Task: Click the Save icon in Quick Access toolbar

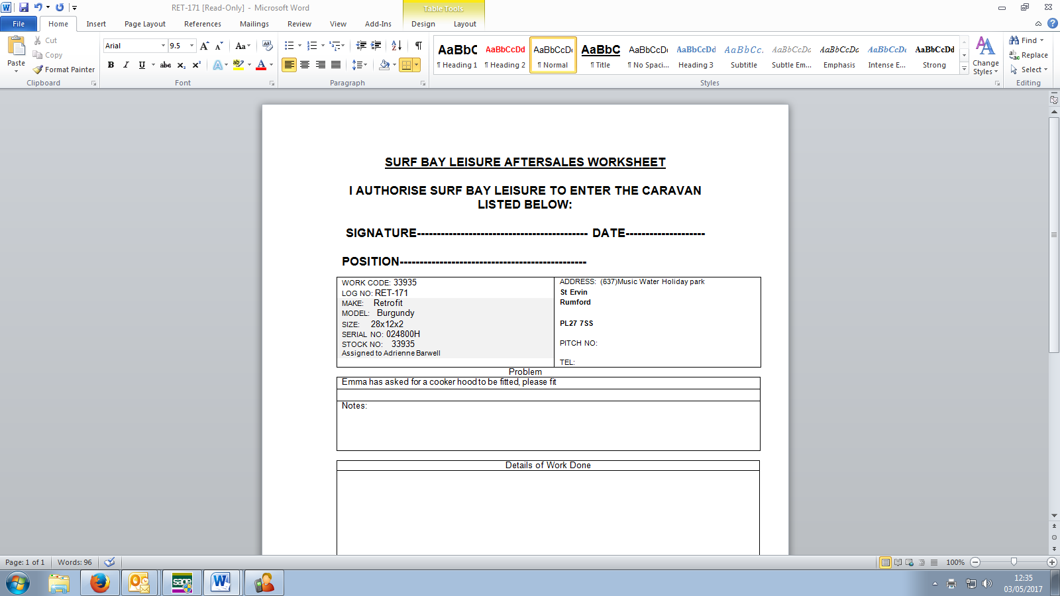Action: [x=24, y=7]
